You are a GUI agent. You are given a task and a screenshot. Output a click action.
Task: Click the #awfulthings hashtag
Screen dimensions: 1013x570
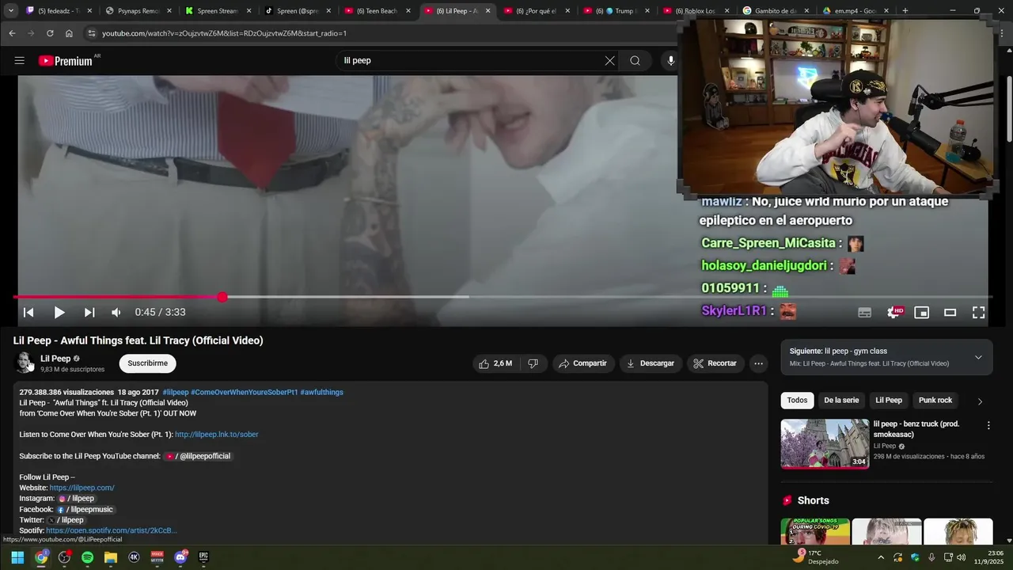[x=321, y=393]
